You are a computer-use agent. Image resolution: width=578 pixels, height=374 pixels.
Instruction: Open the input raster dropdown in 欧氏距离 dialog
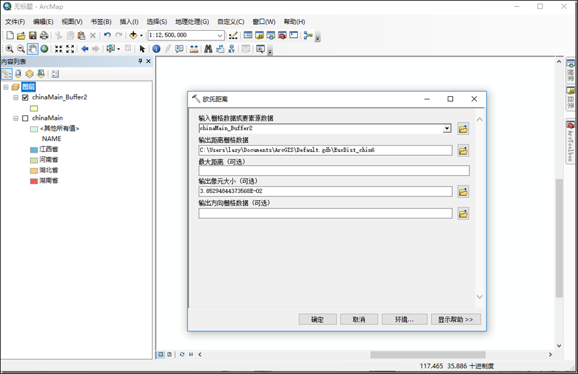point(447,128)
